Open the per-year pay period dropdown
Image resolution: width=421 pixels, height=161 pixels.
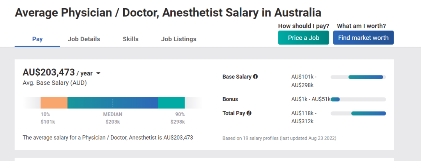coord(98,73)
